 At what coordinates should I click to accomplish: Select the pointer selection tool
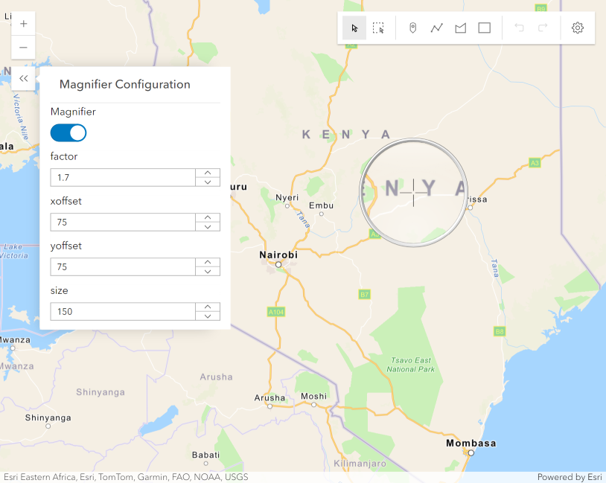pos(354,28)
